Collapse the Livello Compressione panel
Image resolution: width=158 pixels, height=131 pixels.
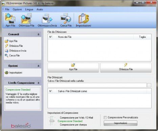tap(39, 83)
